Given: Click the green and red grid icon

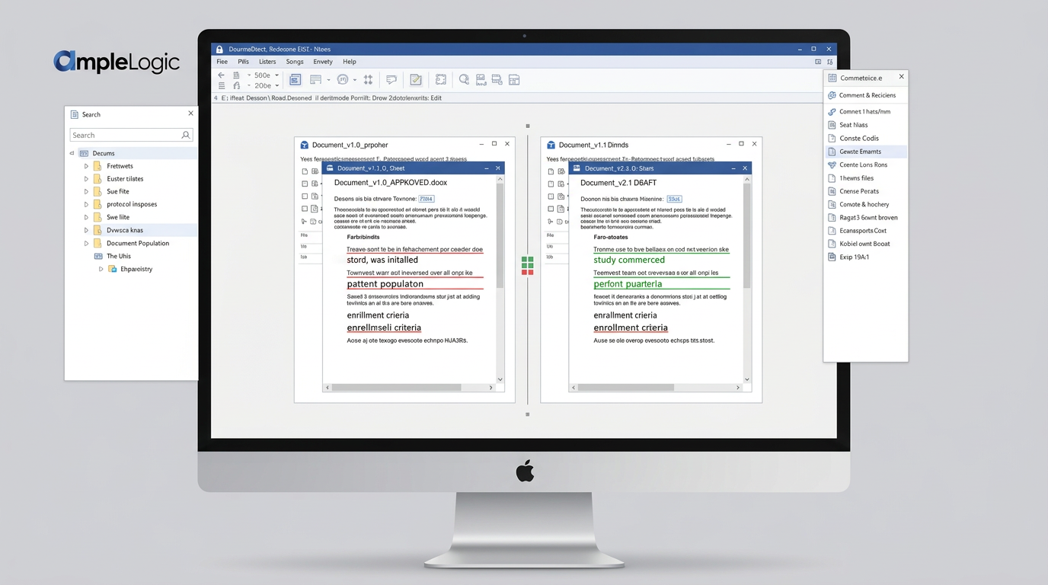Looking at the screenshot, I should 527,265.
